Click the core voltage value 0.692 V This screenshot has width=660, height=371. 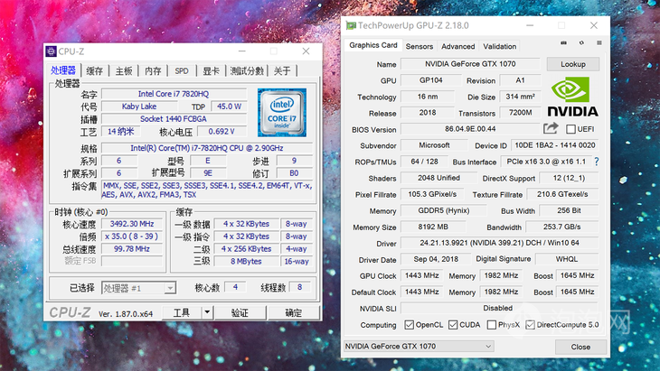(222, 132)
